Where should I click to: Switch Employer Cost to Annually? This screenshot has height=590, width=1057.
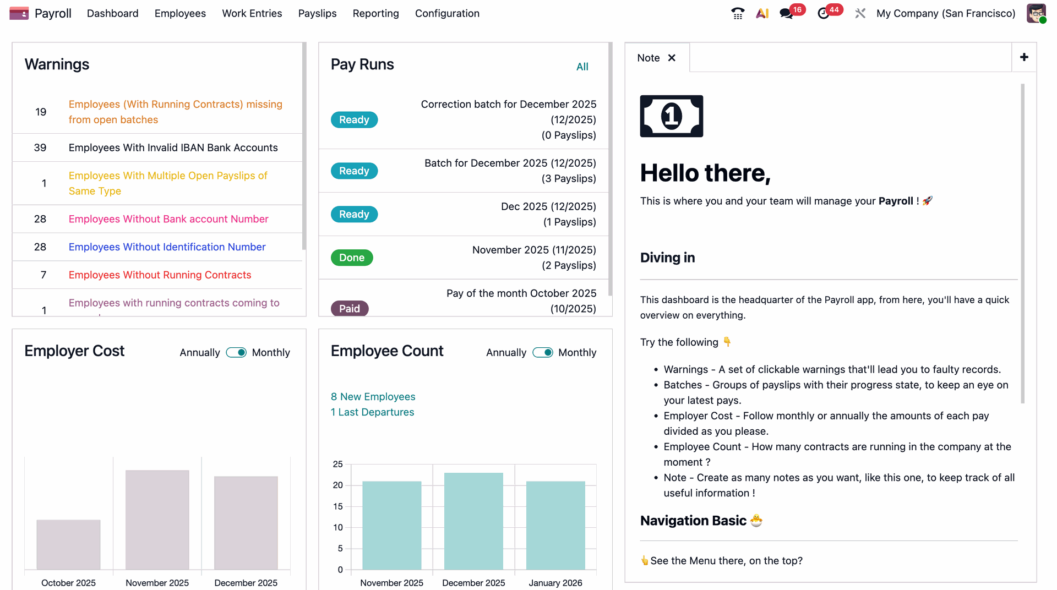pos(199,352)
